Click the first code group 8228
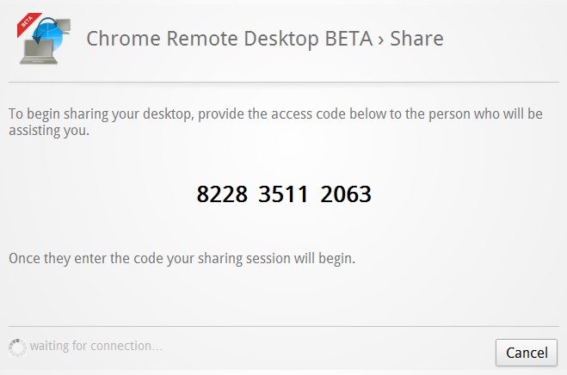Viewport: 567px width, 375px height. pos(222,194)
